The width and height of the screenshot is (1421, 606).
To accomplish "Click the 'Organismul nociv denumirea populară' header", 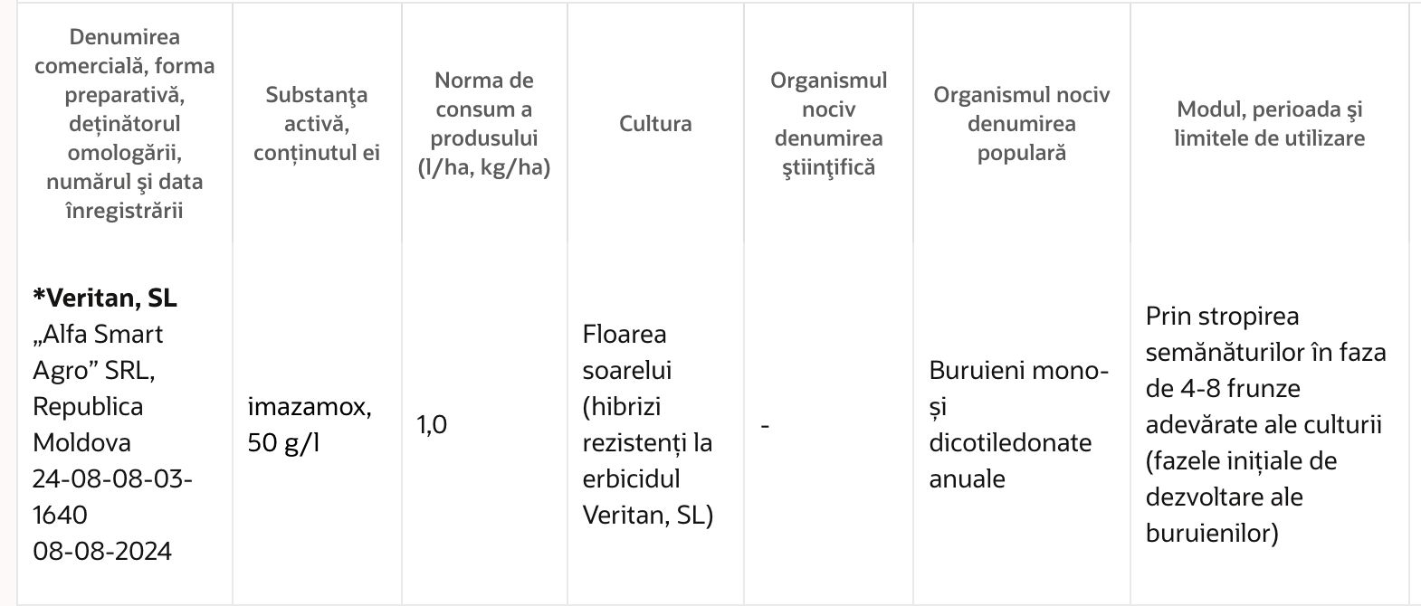I will 1021,124.
